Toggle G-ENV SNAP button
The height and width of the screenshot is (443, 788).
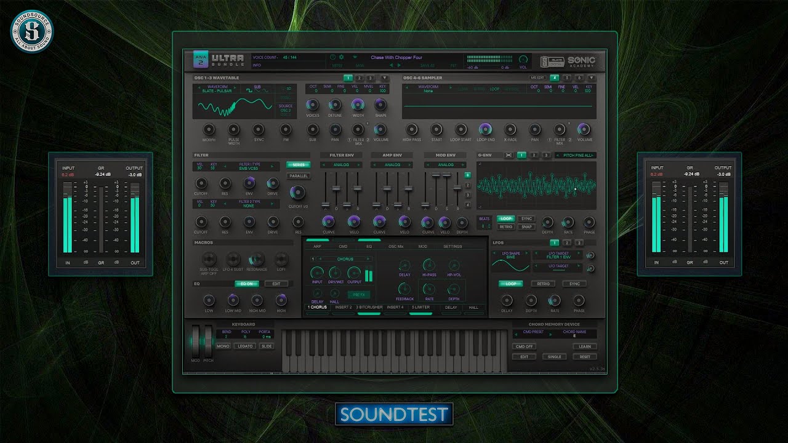pyautogui.click(x=526, y=226)
